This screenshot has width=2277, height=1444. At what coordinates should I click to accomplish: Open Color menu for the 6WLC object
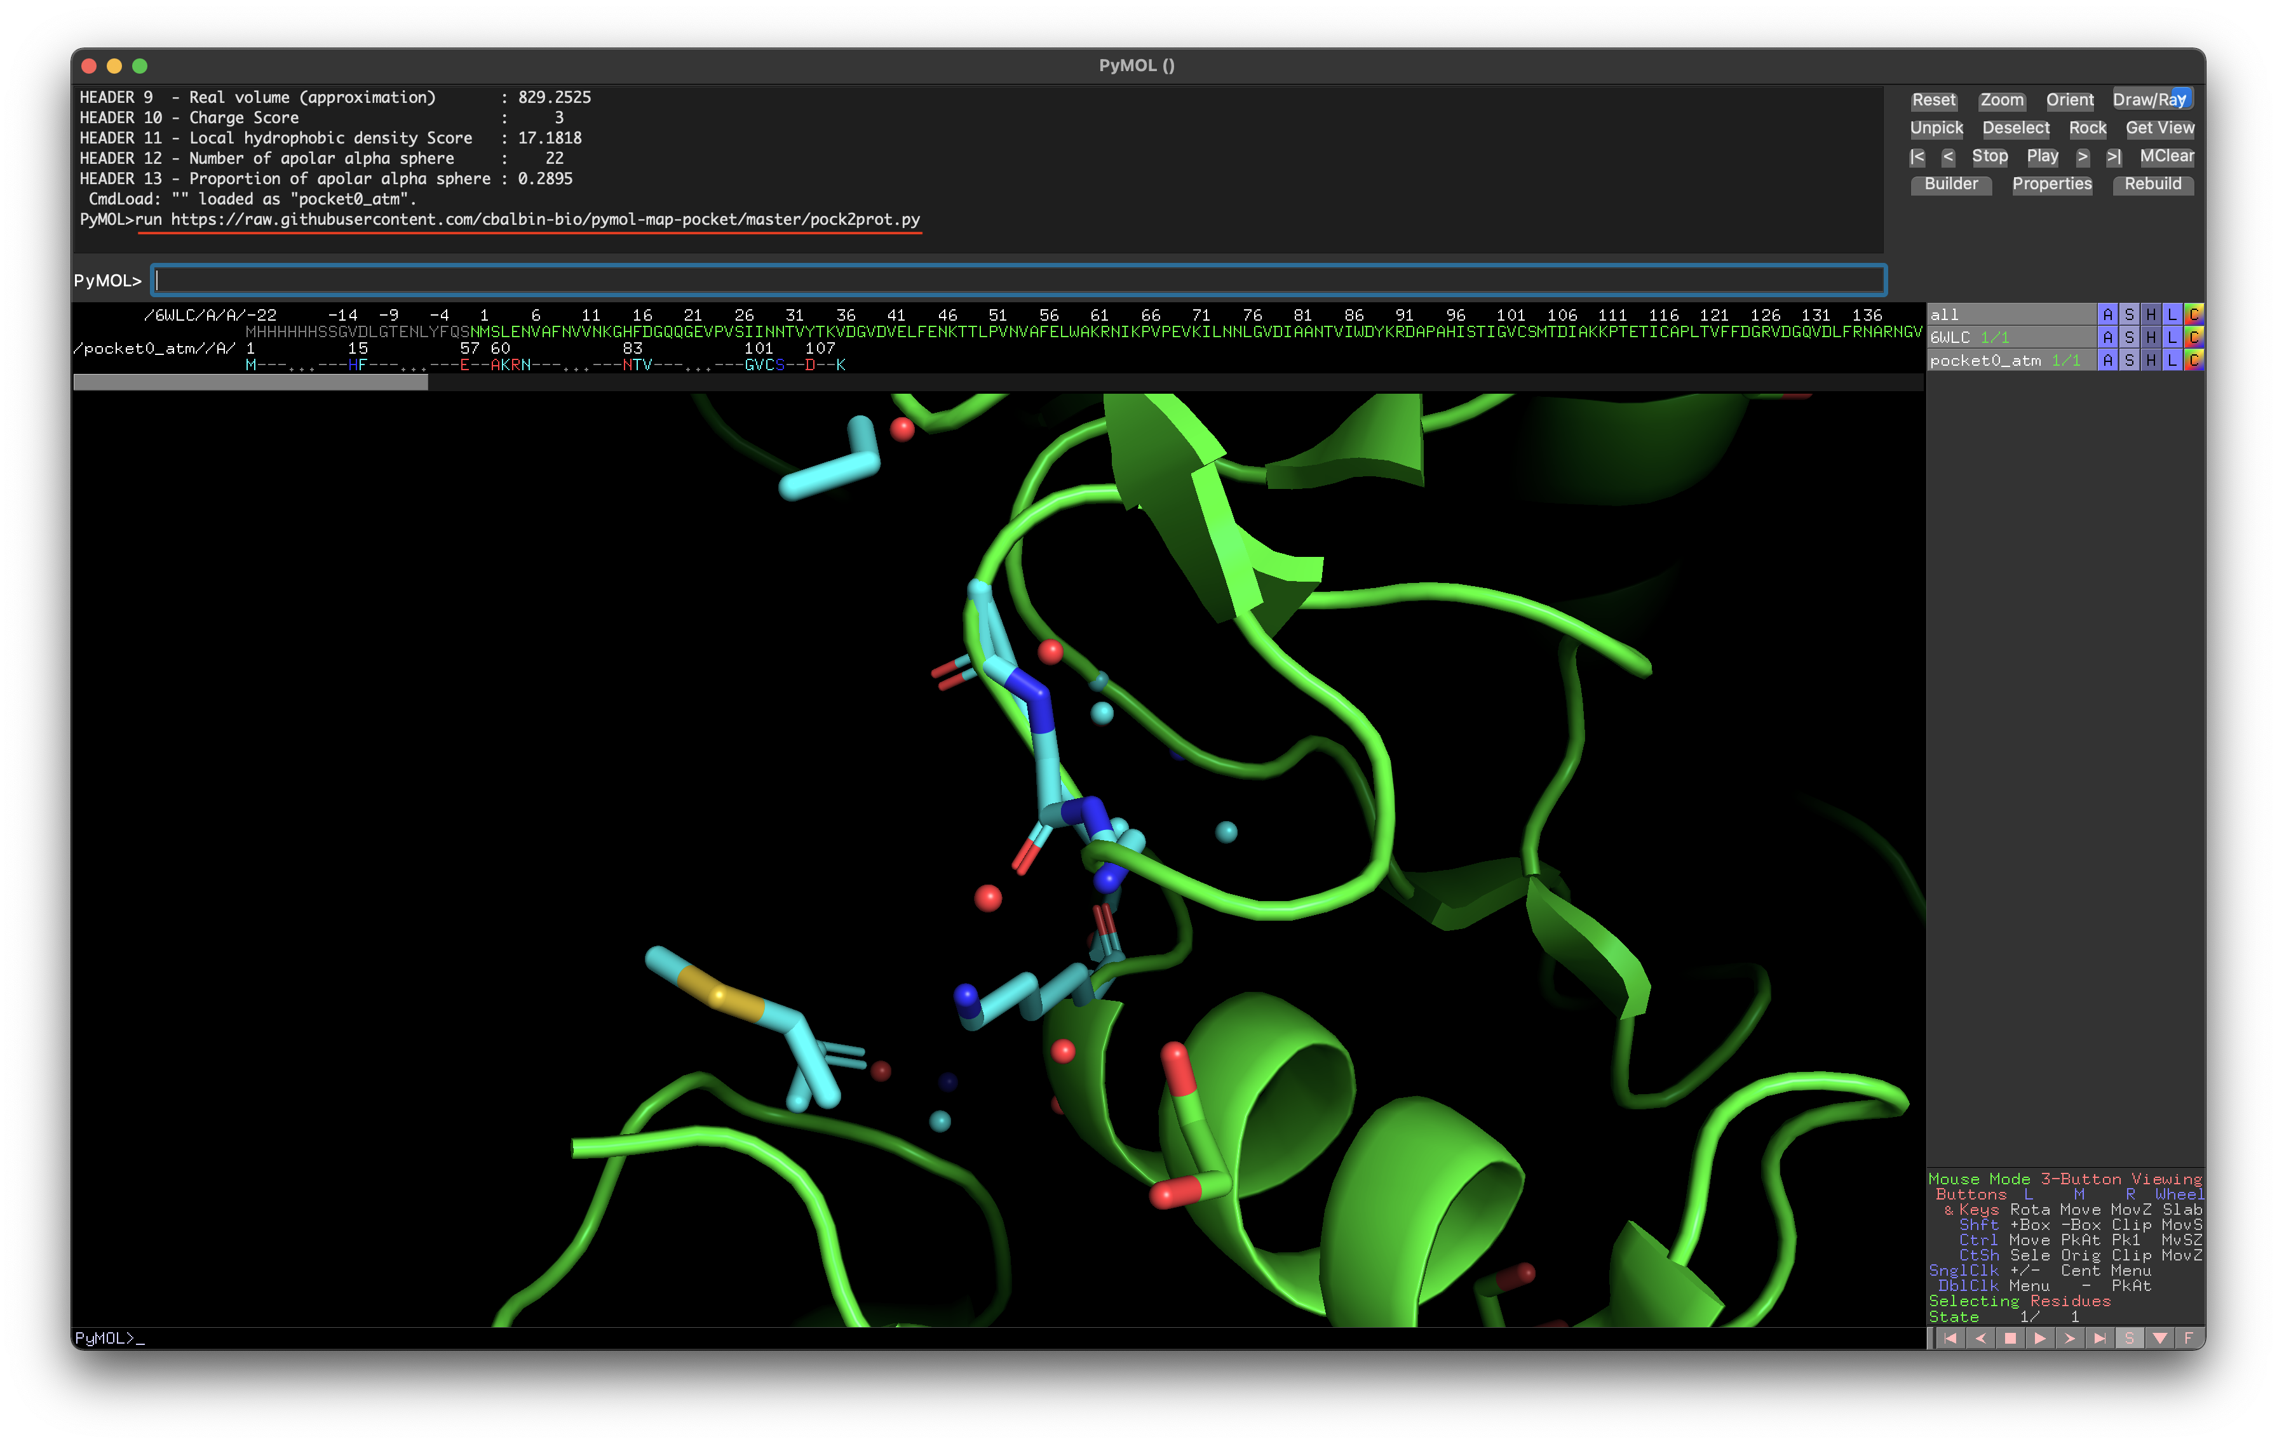(2194, 337)
